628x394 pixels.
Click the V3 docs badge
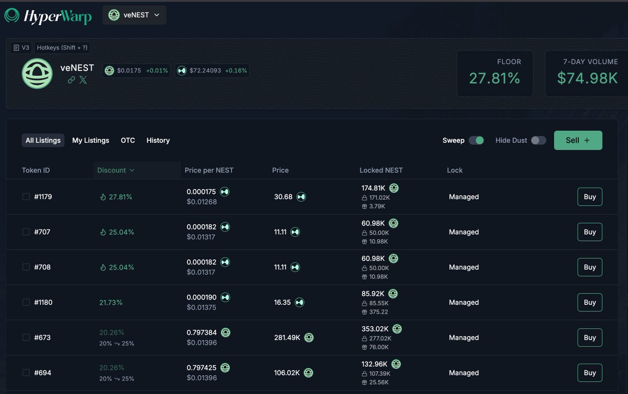[x=21, y=48]
